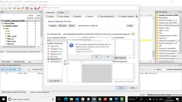The width and height of the screenshot is (182, 102).
Task: Open Source Language Toolchain C++ dropdown
Action: [57, 40]
